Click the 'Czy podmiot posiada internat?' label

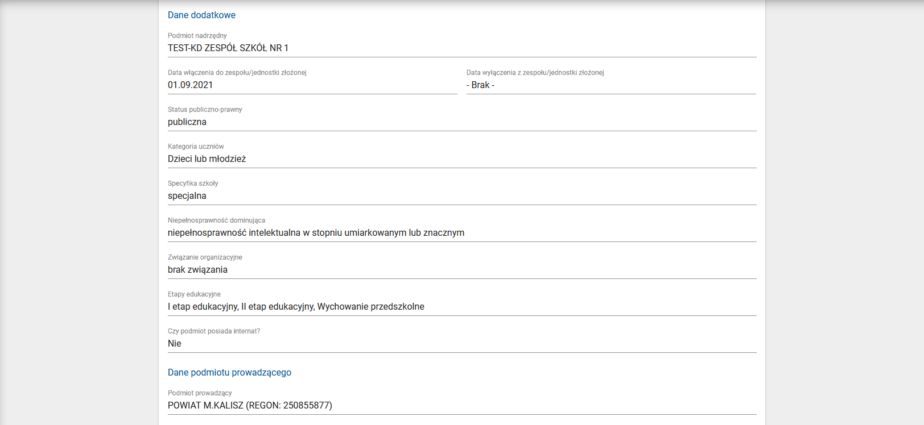click(214, 331)
